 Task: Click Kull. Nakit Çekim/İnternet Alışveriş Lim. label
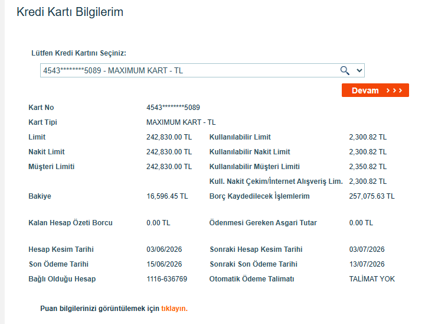(x=276, y=182)
